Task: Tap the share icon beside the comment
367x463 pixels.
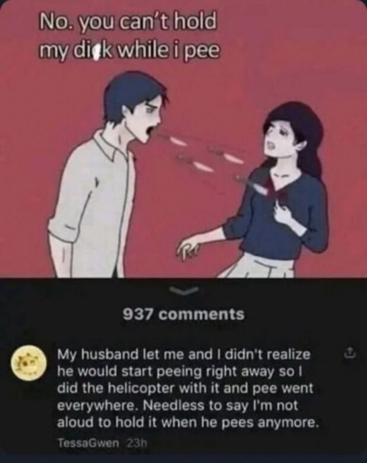Action: click(350, 352)
